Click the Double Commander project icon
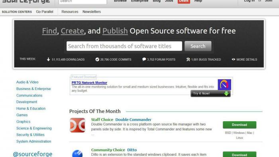The height and width of the screenshot is (157, 279). (77, 125)
